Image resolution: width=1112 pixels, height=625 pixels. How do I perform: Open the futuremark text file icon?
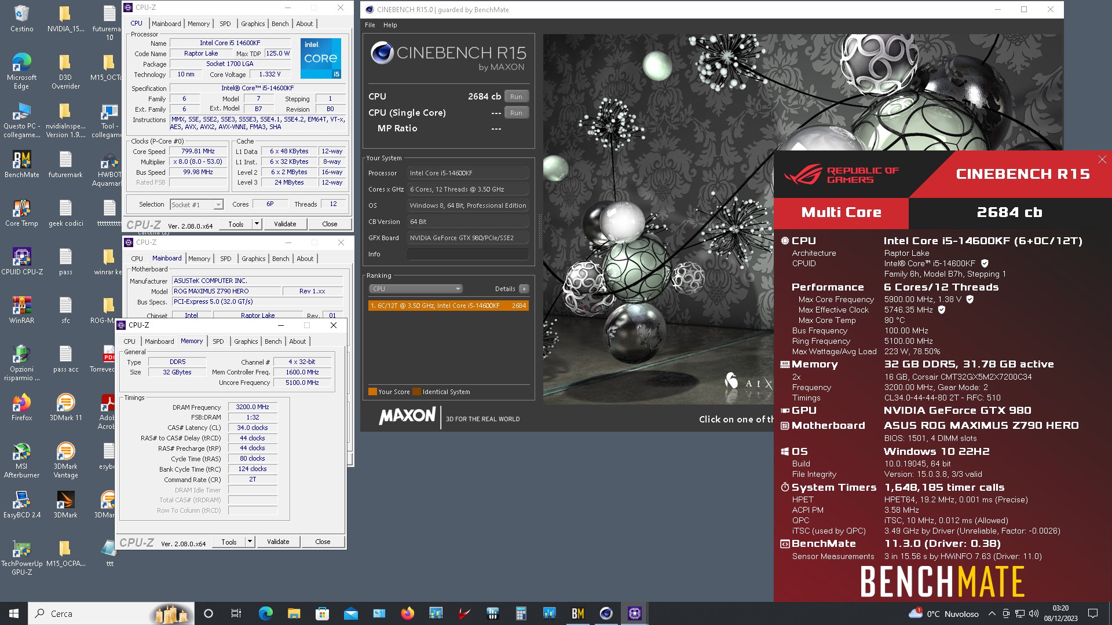65,164
